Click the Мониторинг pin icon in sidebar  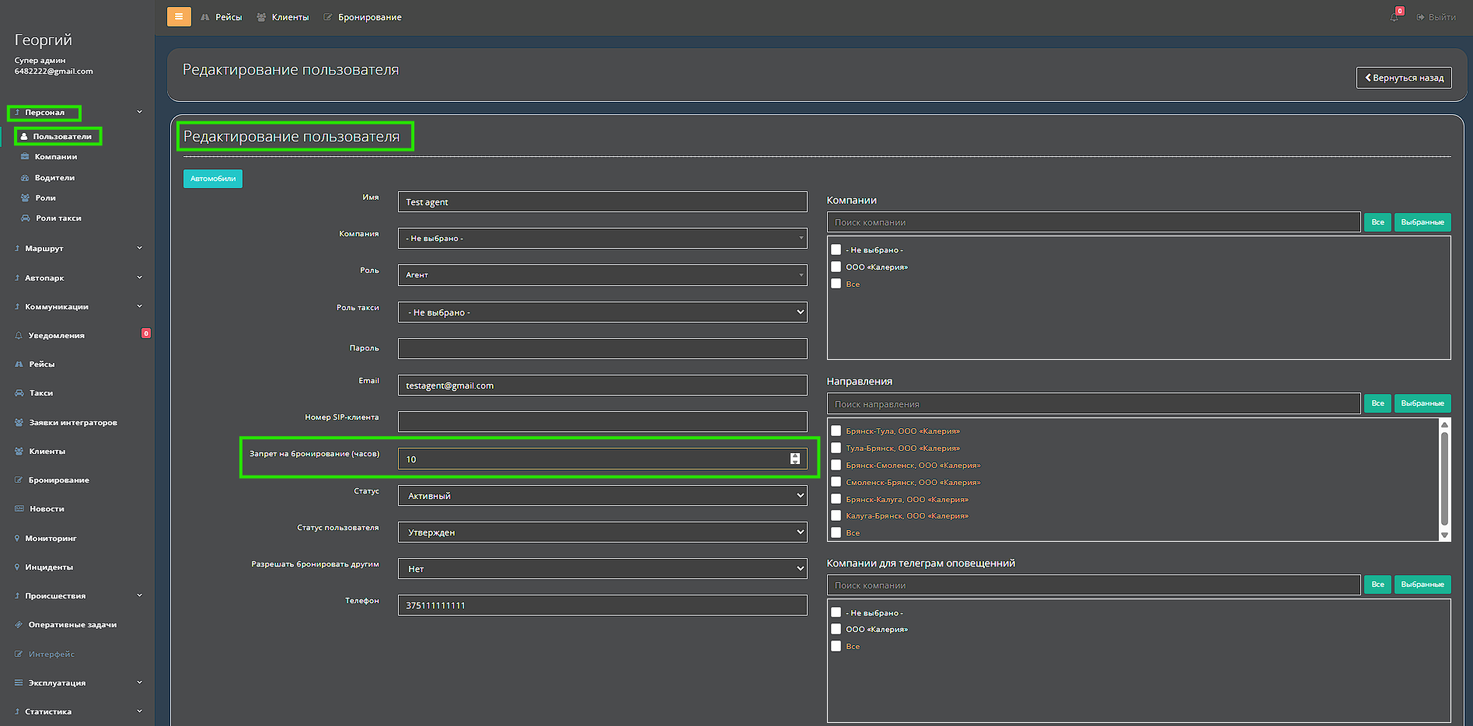[x=17, y=538]
